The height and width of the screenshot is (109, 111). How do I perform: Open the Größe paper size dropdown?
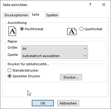click(x=54, y=49)
